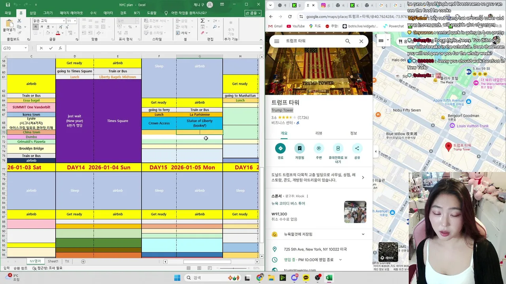Click the YouTube bookmark in Chrome
The height and width of the screenshot is (284, 506).
[x=296, y=26]
